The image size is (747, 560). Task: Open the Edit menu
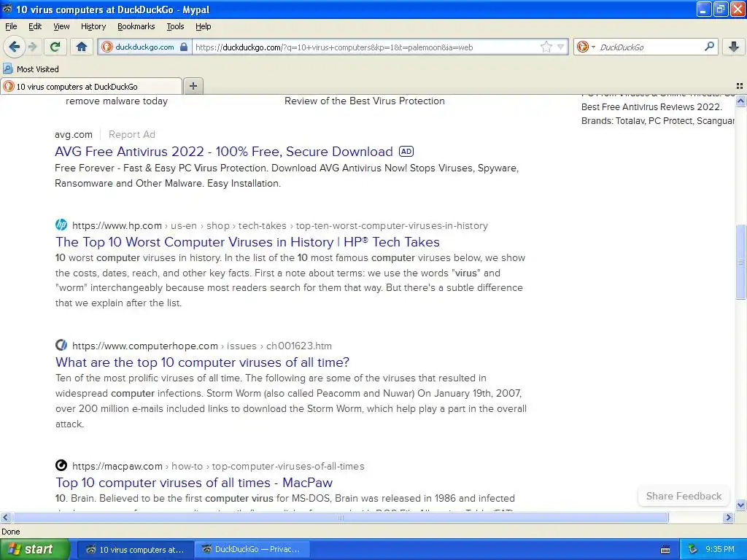pyautogui.click(x=35, y=26)
